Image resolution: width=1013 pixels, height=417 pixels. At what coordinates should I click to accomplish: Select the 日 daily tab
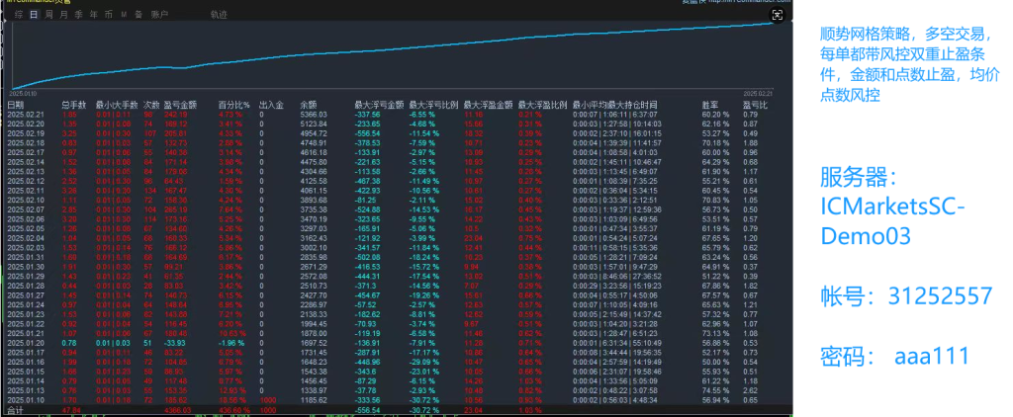click(x=34, y=14)
